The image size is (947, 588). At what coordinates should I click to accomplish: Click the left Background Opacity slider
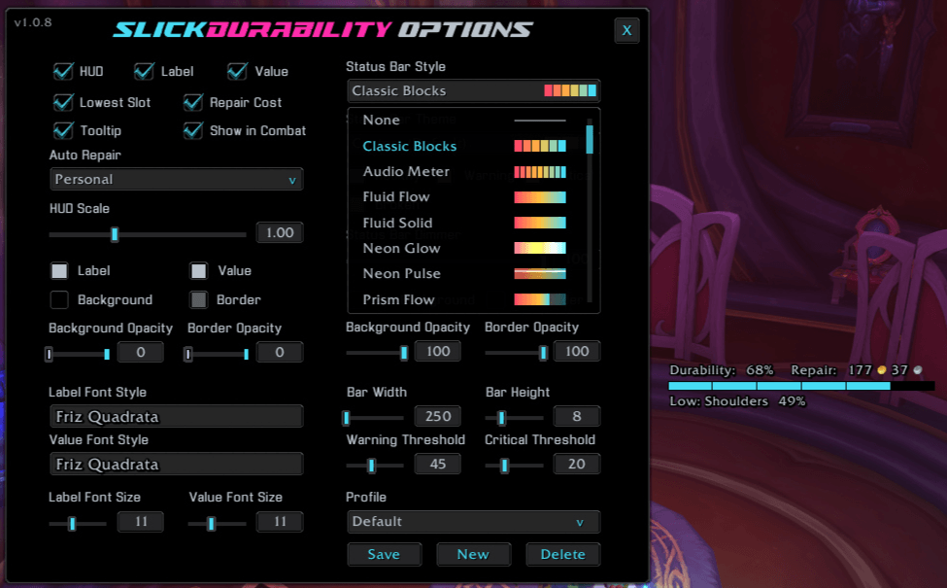78,354
